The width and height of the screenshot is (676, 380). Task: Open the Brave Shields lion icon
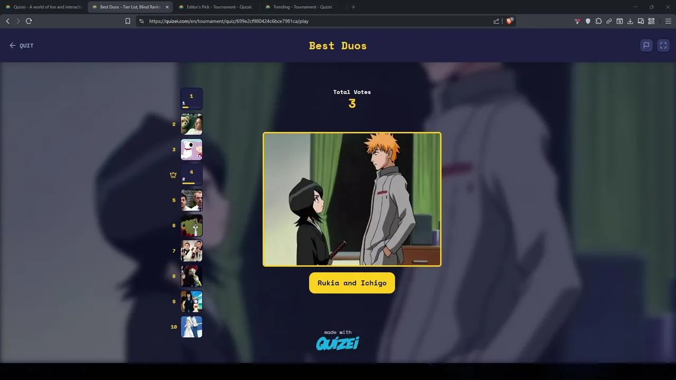(x=510, y=21)
